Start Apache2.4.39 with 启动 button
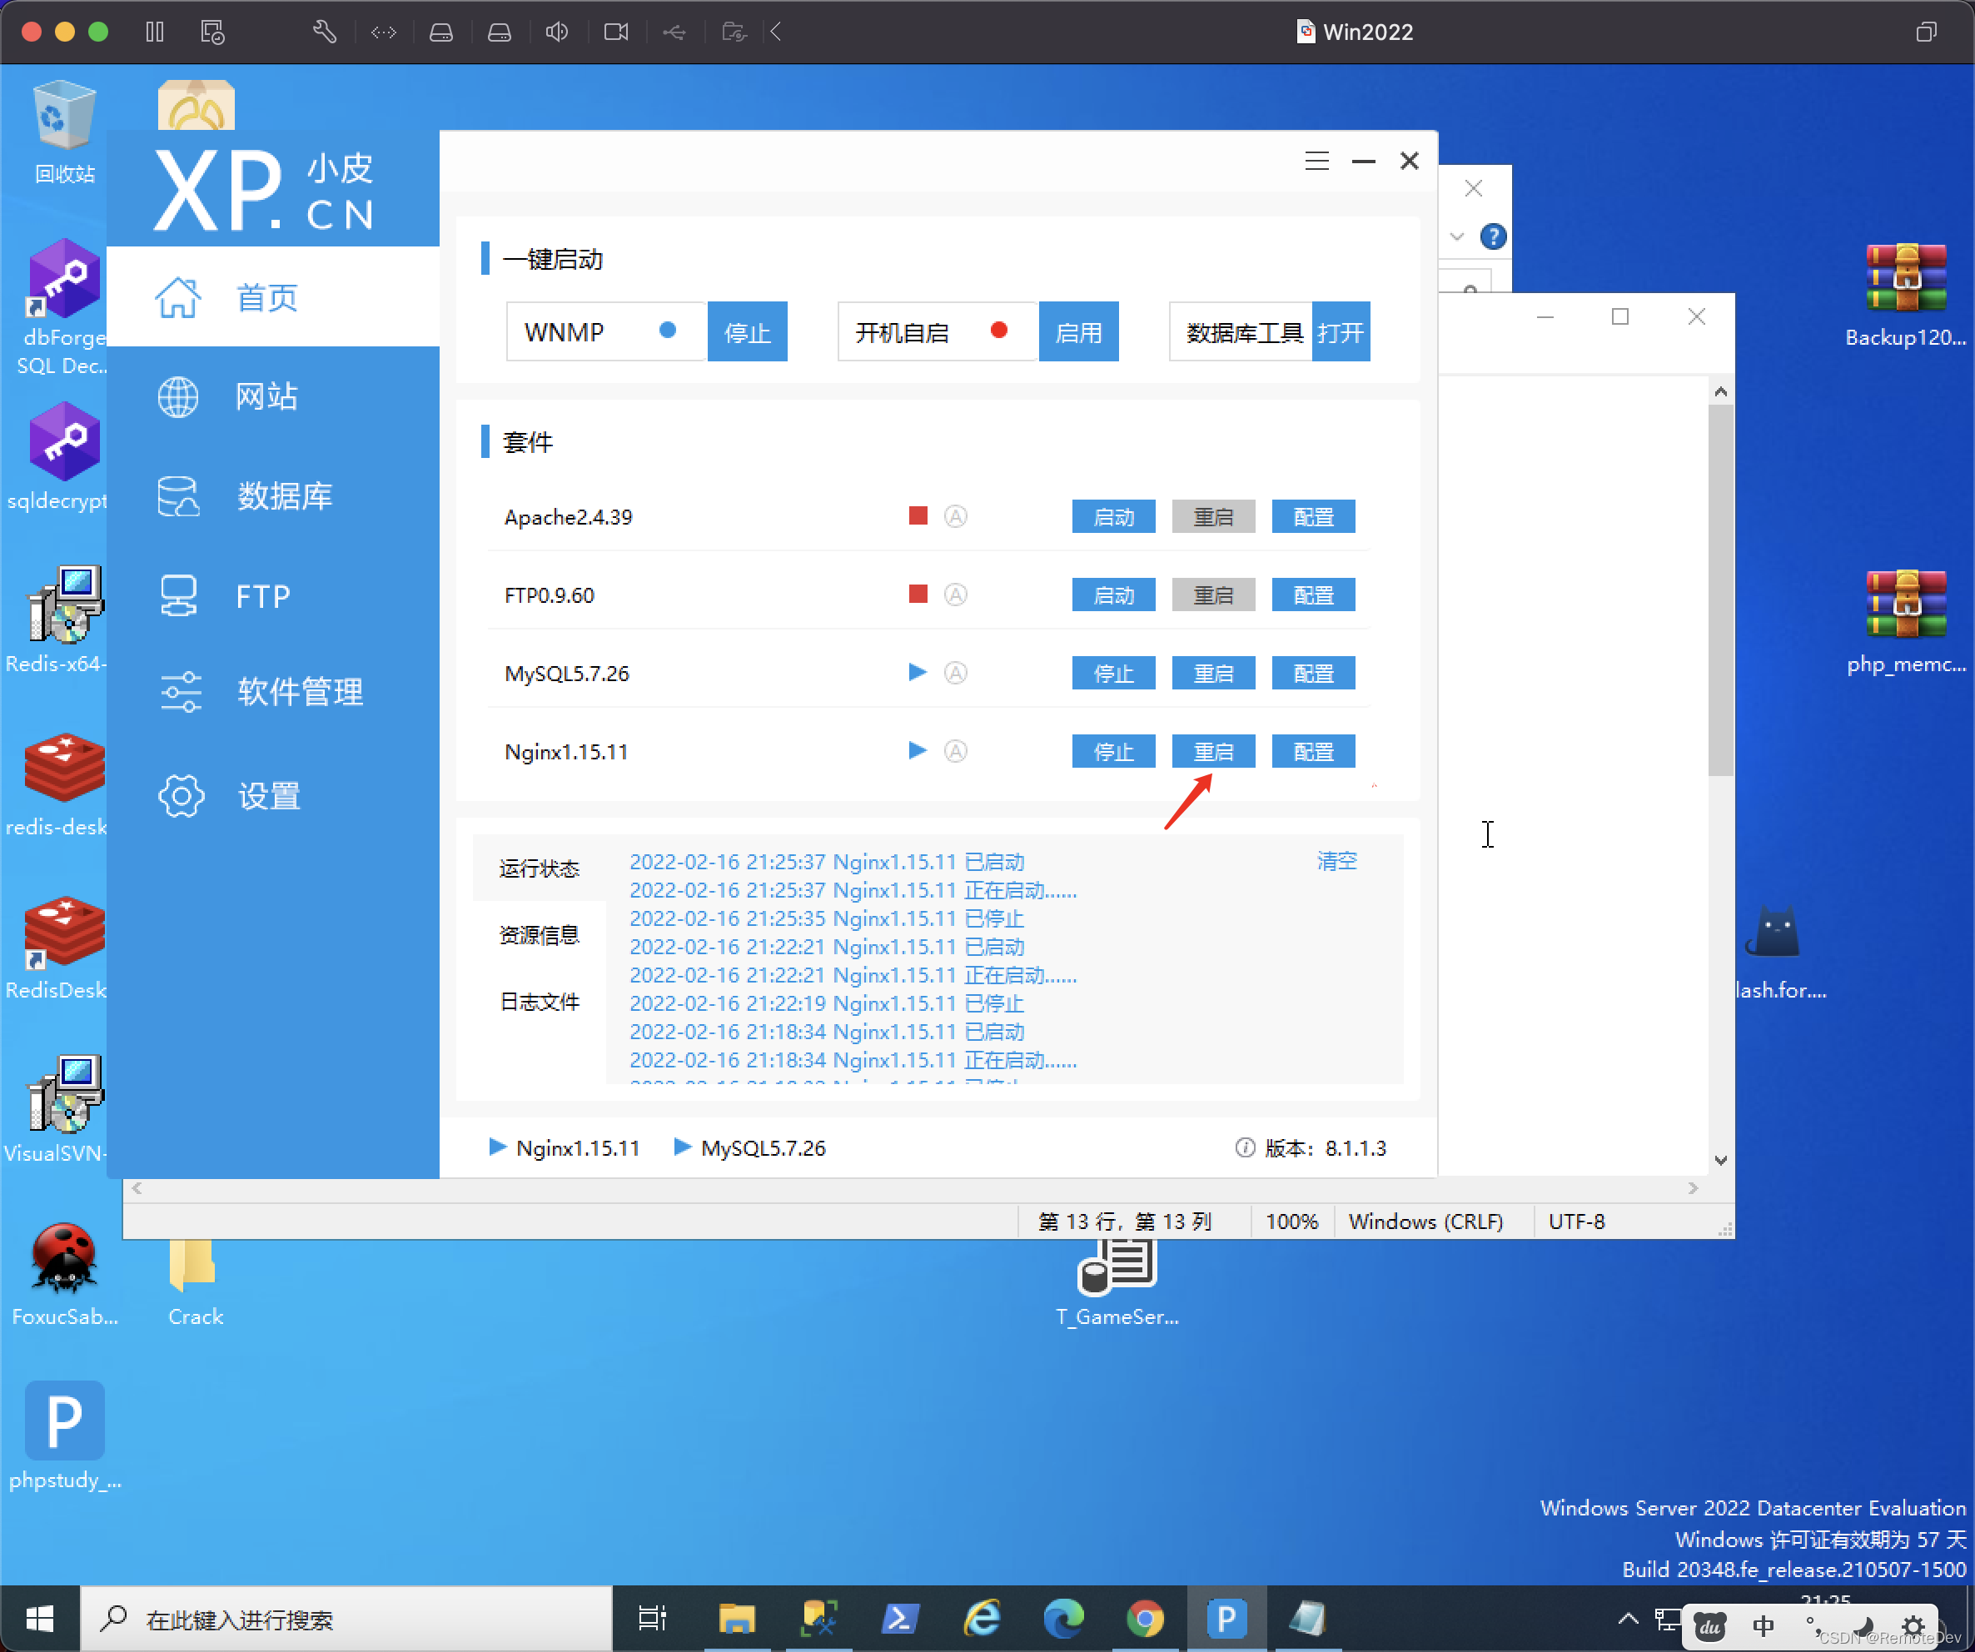The width and height of the screenshot is (1975, 1652). coord(1113,516)
